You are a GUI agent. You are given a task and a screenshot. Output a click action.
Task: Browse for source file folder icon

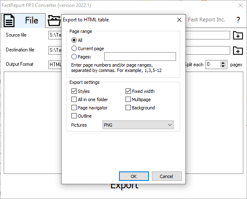coord(238,35)
